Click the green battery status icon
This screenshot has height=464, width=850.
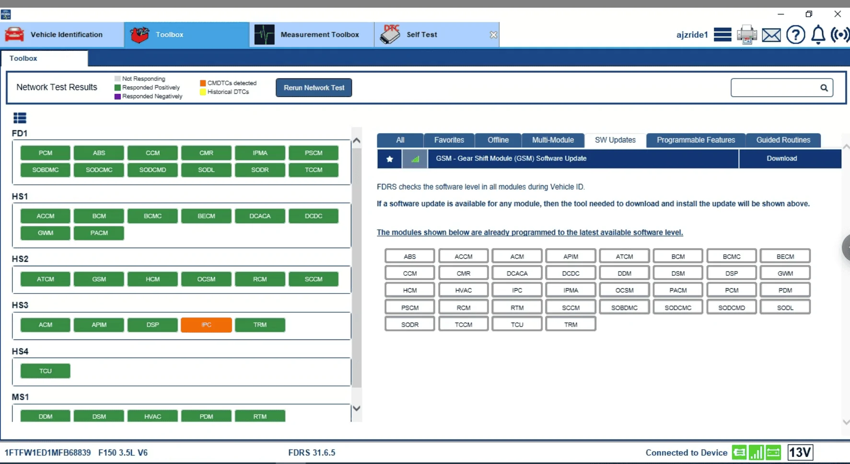[x=774, y=453]
